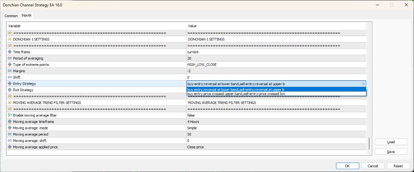Click the Moving average applied price icon
The height and width of the screenshot is (172, 414).
click(10, 147)
